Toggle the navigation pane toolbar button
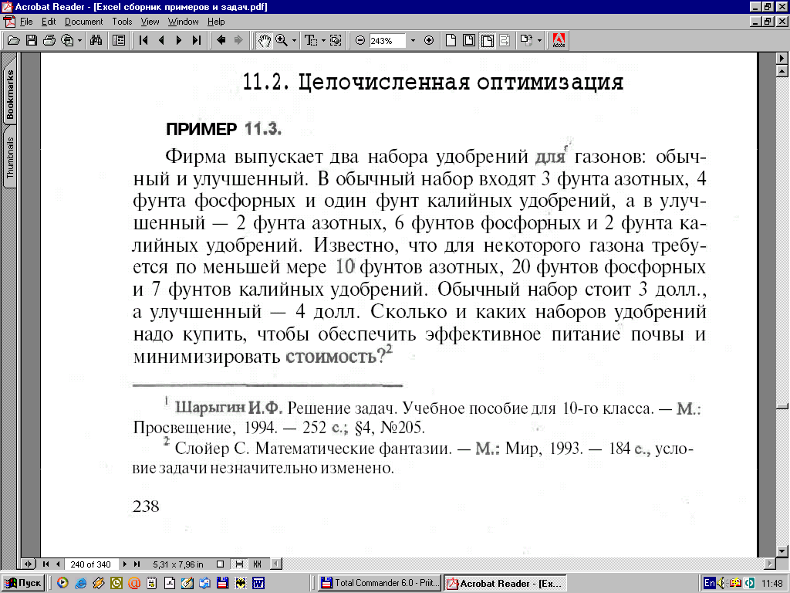This screenshot has height=593, width=790. pos(118,40)
